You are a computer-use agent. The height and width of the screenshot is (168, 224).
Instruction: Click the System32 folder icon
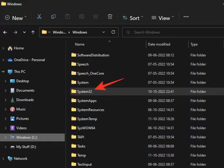74,91
